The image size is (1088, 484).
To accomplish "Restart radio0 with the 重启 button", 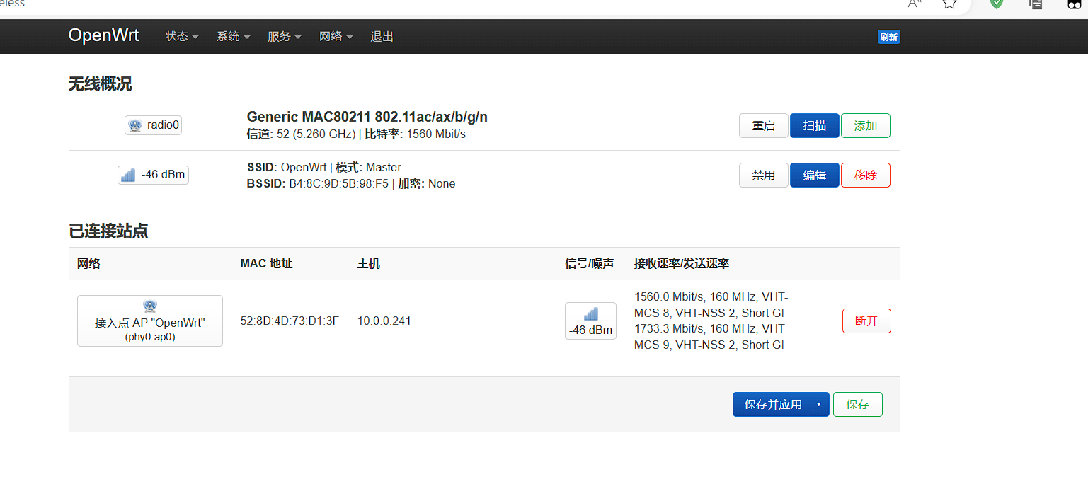I will click(x=763, y=126).
